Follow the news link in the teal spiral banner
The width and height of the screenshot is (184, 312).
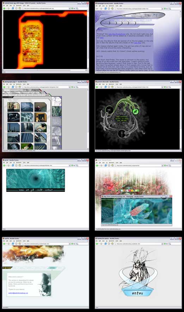[21, 190]
